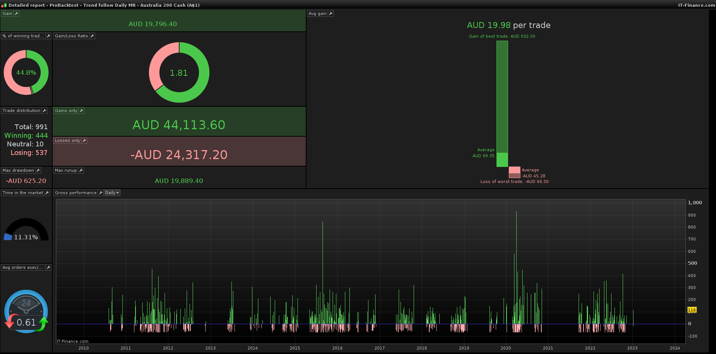
Task: Click the max runup value AUD 19,889.40
Action: click(x=179, y=181)
